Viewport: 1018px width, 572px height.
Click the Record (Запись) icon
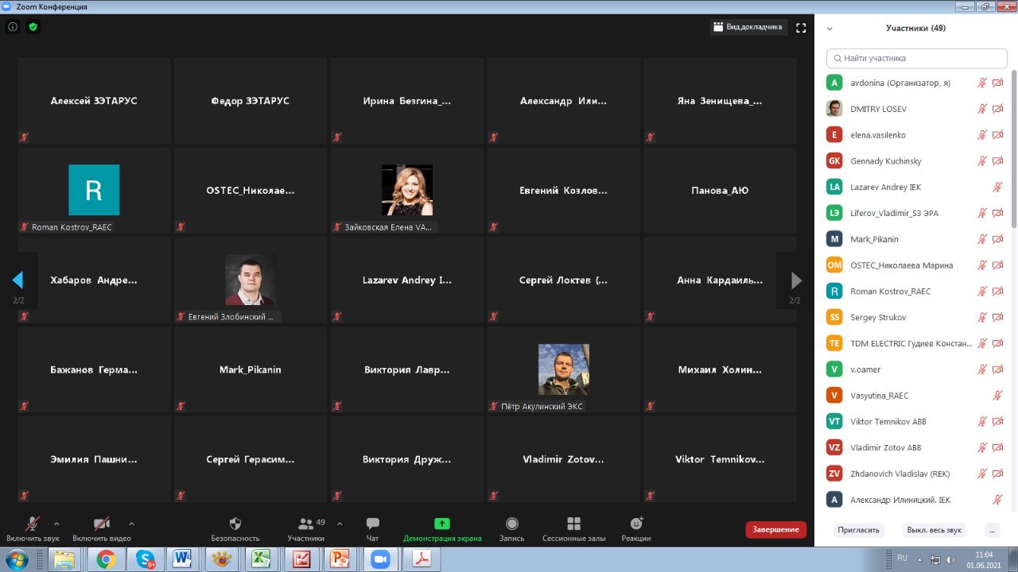(x=512, y=524)
